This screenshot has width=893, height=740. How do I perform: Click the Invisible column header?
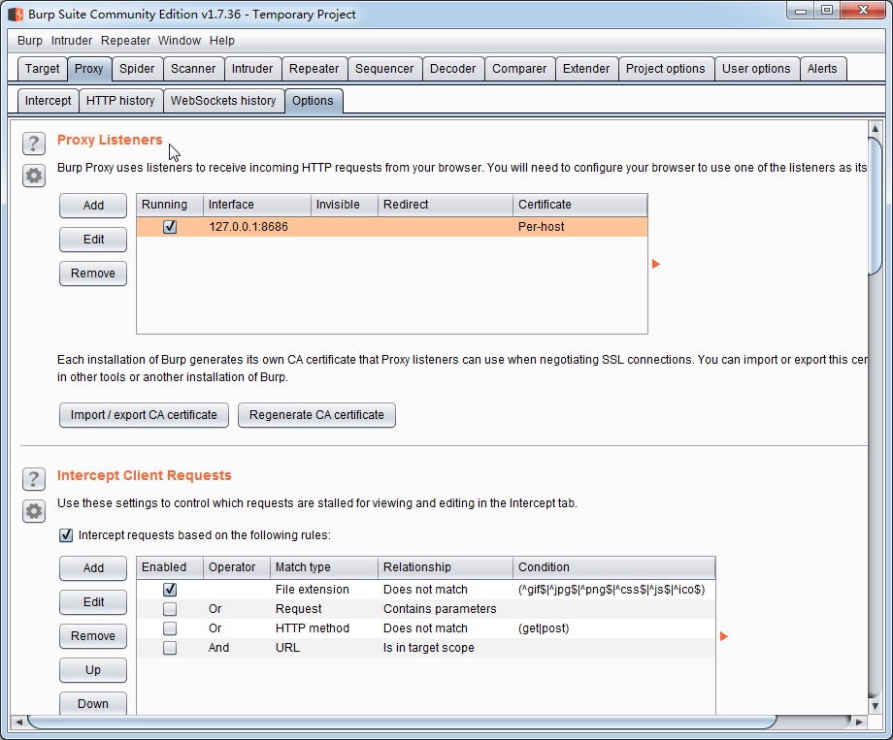coord(345,205)
